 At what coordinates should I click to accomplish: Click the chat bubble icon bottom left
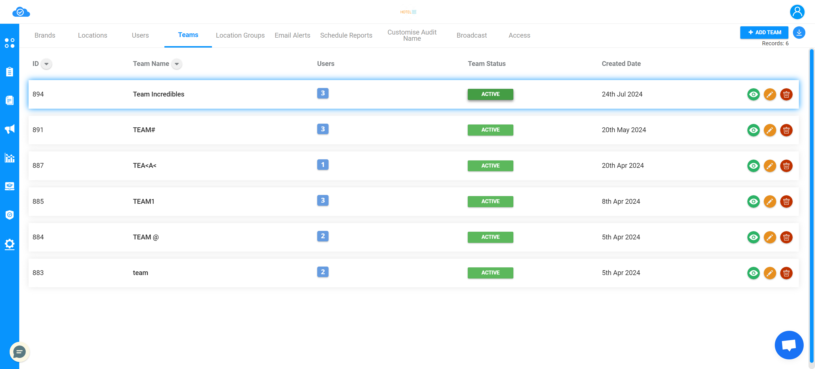tap(19, 352)
